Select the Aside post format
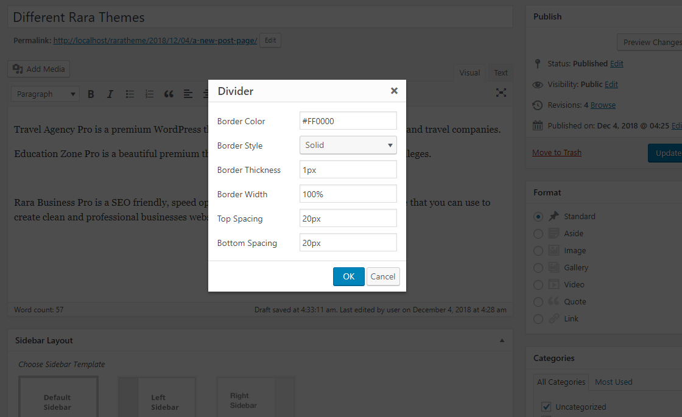Viewport: 682px width, 417px height. pos(538,233)
